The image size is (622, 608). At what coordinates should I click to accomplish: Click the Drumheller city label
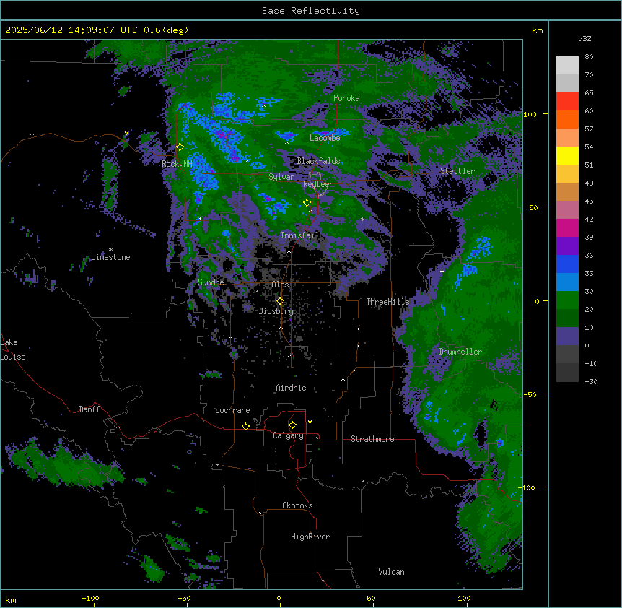point(460,352)
